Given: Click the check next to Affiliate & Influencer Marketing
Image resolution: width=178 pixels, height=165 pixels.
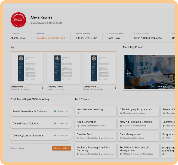Looking at the screenshot, I should 121,154.
